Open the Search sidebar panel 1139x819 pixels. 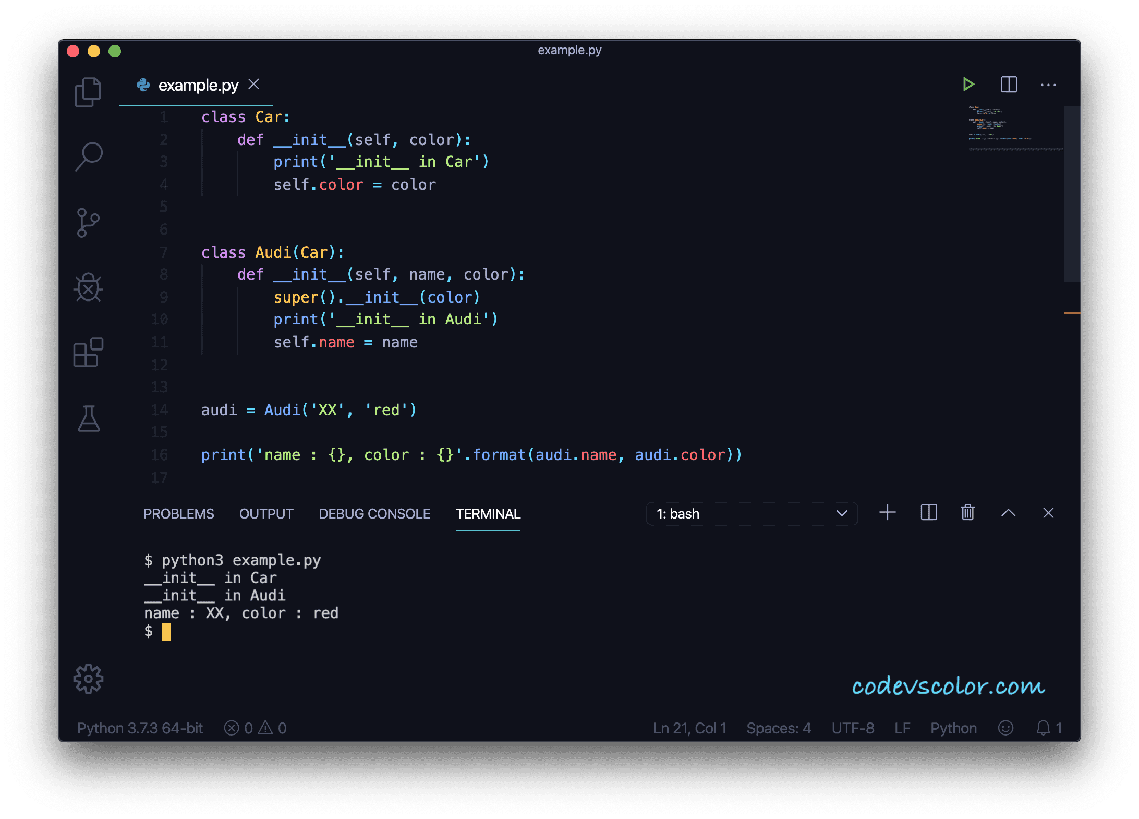coord(88,156)
